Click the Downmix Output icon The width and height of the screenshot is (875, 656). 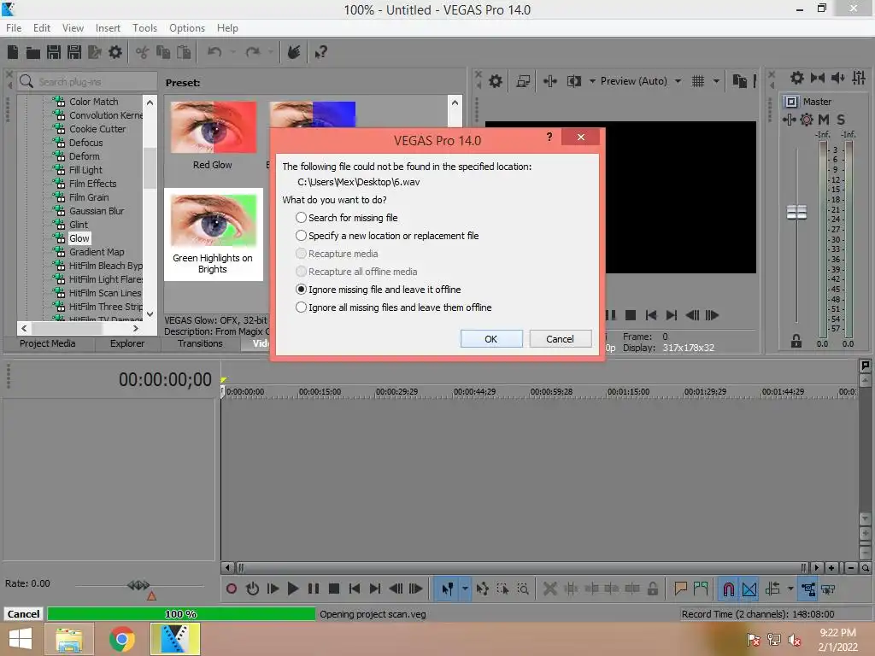818,78
